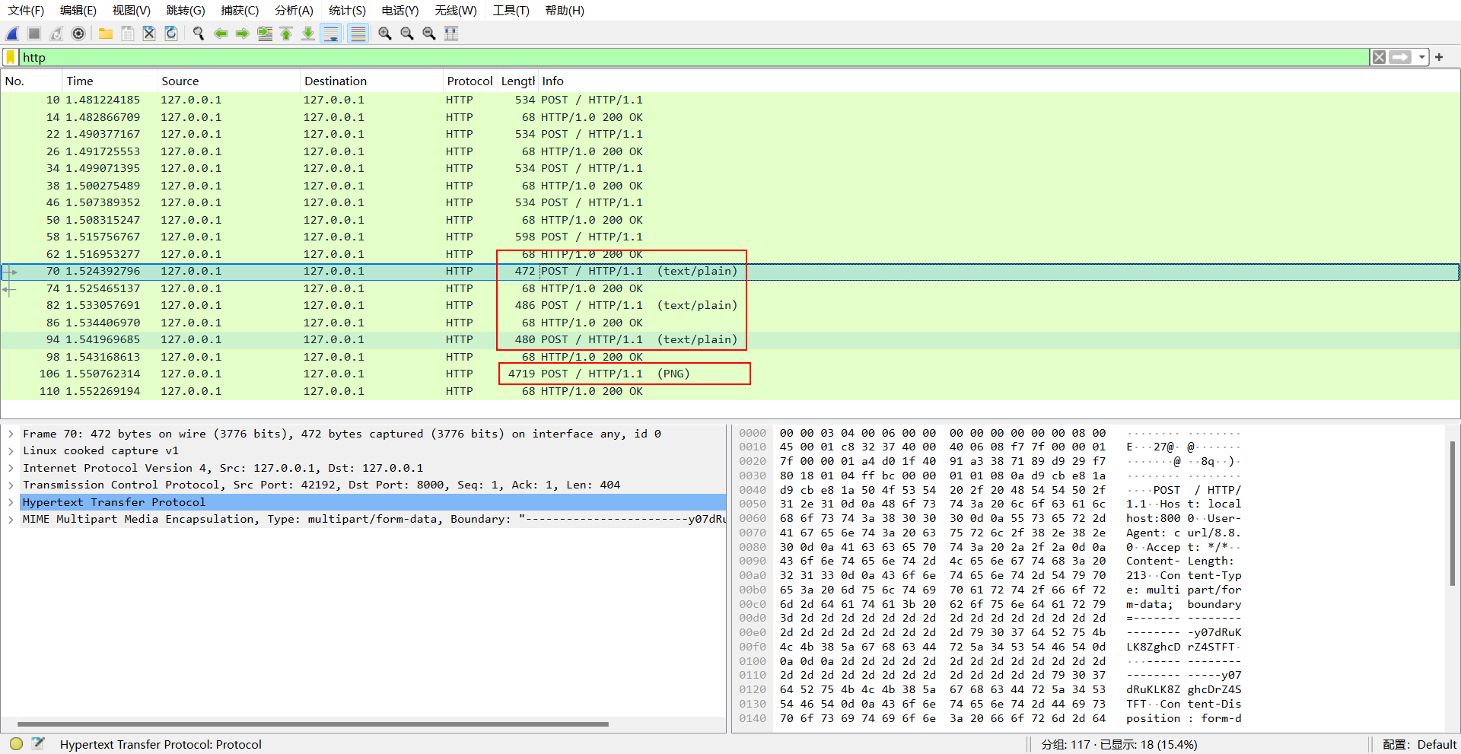Viewport: 1461px width, 754px height.
Task: Jump to the first packet icon
Action: point(286,33)
